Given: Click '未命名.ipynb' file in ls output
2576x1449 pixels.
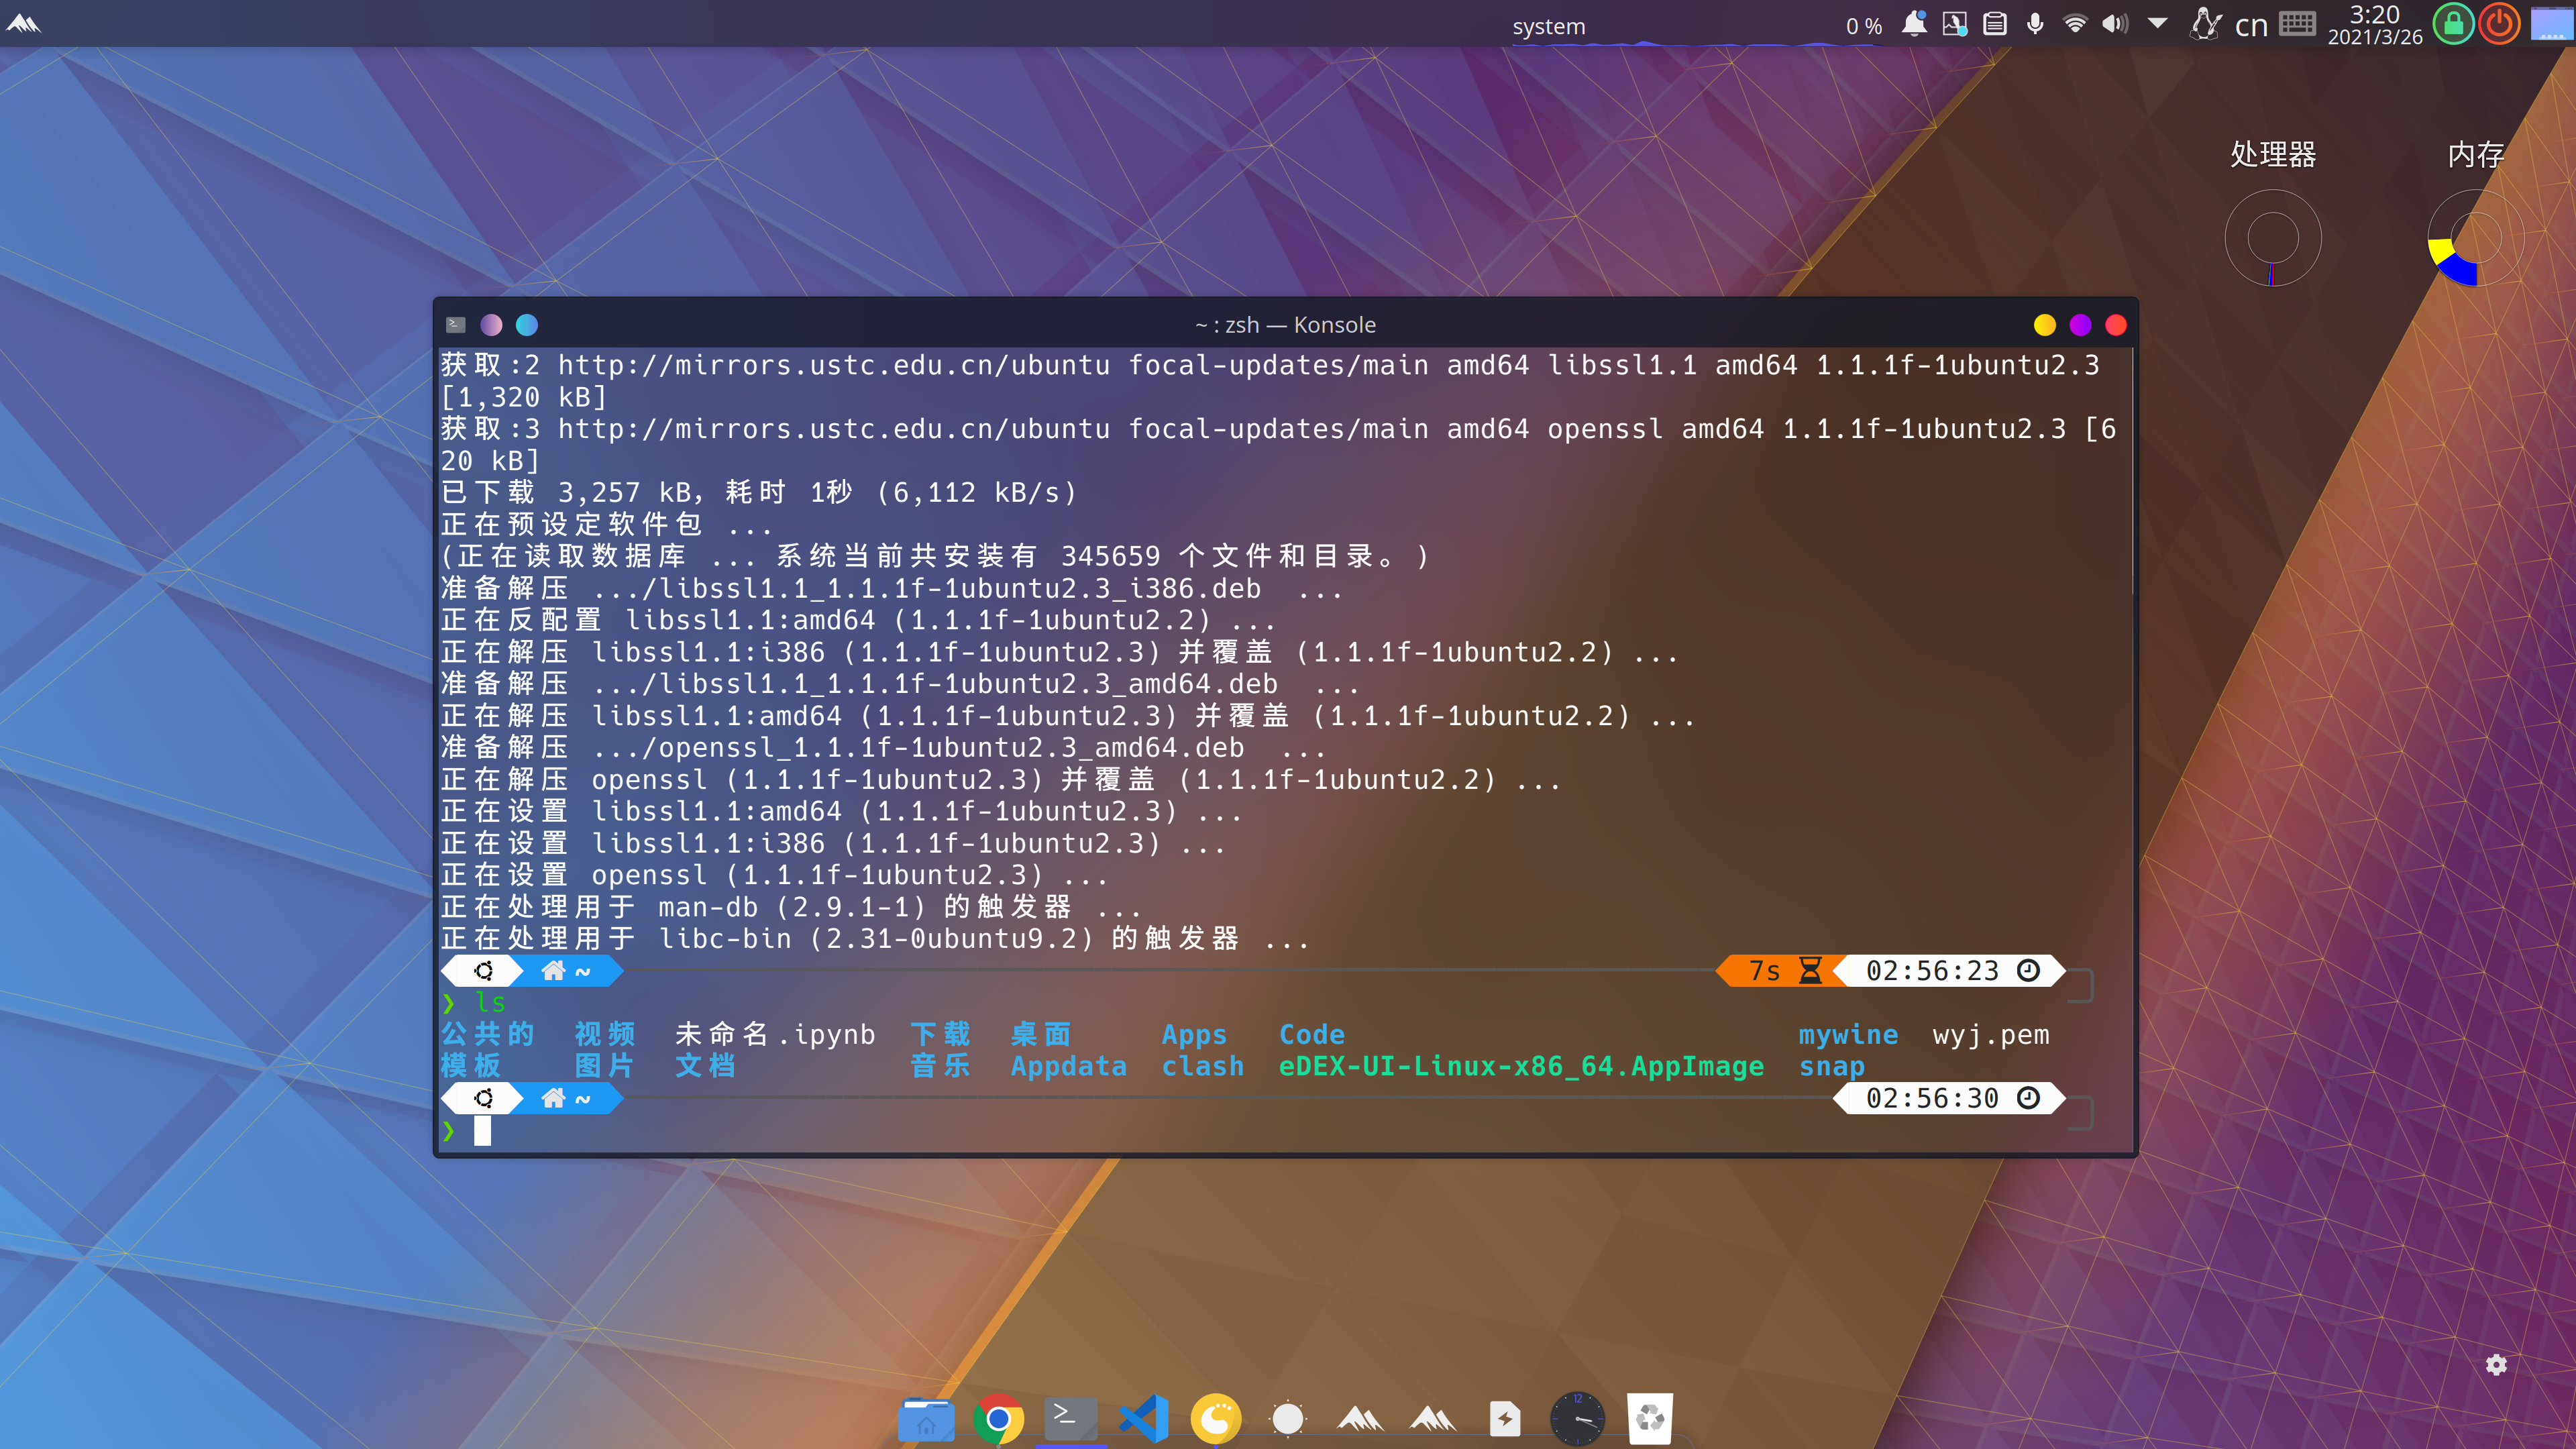Looking at the screenshot, I should point(775,1034).
